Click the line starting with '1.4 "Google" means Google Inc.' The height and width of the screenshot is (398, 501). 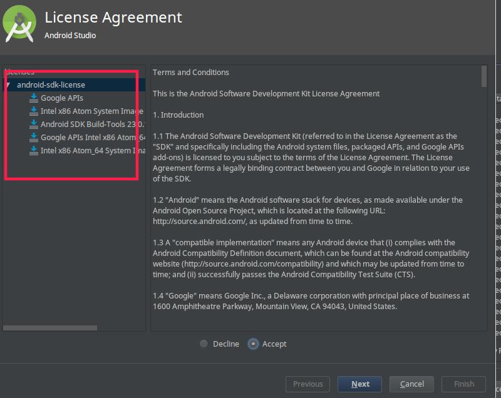point(311,296)
